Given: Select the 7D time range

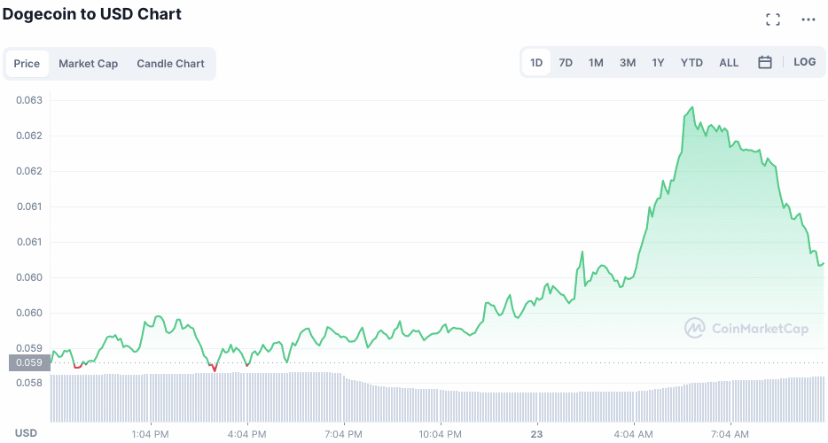Looking at the screenshot, I should pos(566,63).
